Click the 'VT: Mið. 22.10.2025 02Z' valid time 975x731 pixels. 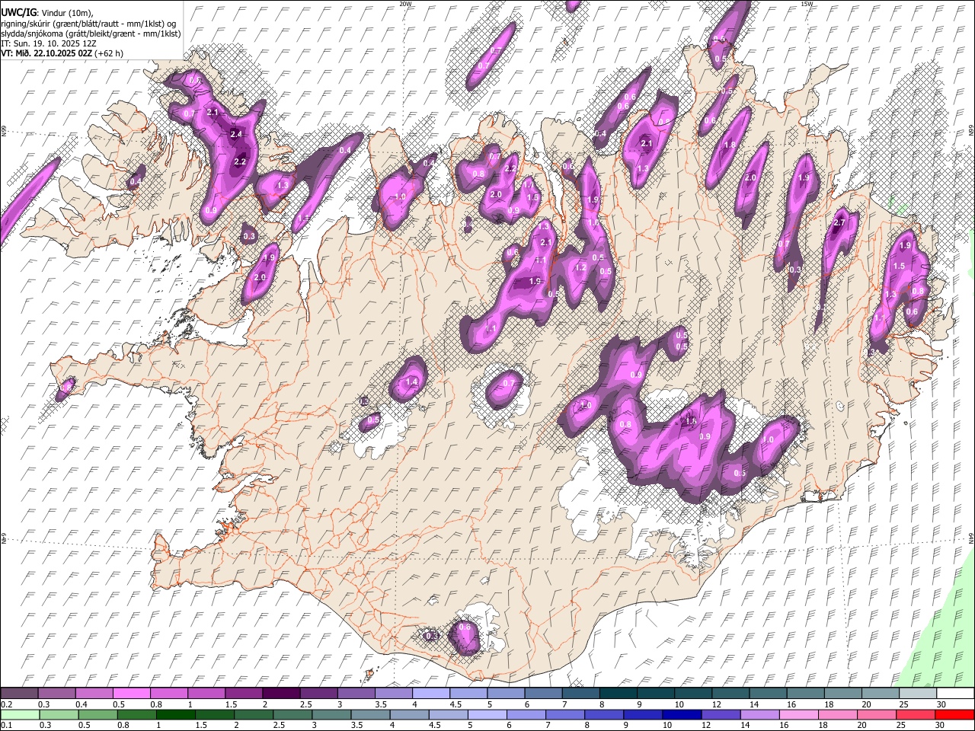tap(46, 53)
